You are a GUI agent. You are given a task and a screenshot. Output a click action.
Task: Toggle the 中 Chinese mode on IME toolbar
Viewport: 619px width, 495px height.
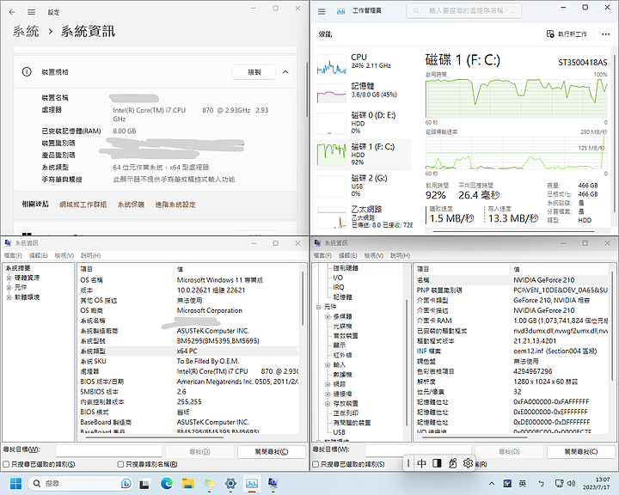click(x=421, y=463)
